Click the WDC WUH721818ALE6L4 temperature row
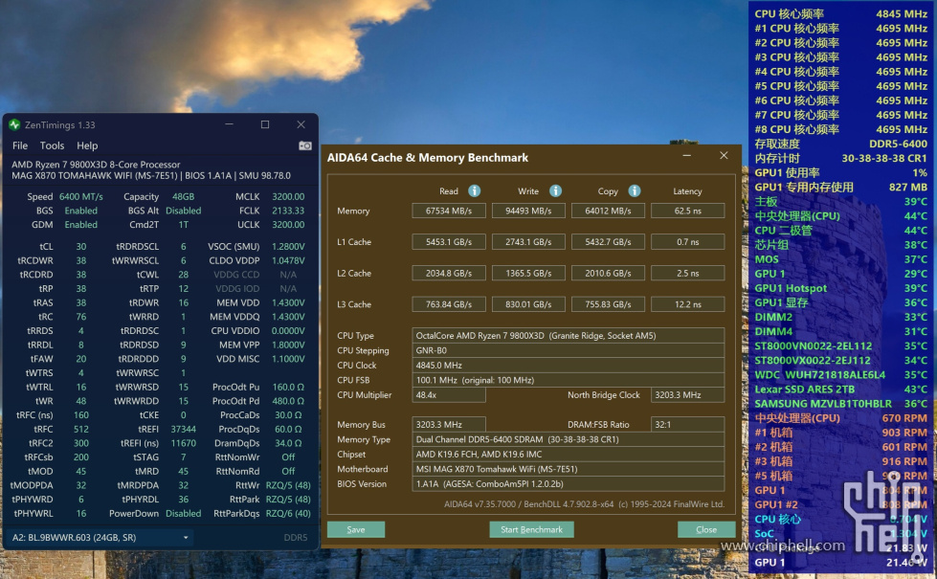 point(840,374)
